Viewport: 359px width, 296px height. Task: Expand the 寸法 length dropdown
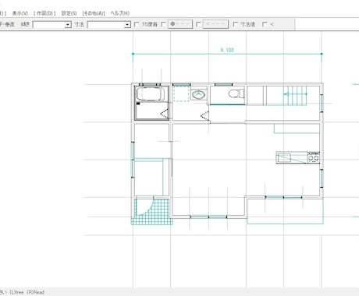127,25
